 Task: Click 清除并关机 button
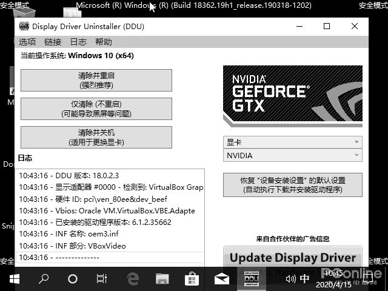[x=96, y=138]
